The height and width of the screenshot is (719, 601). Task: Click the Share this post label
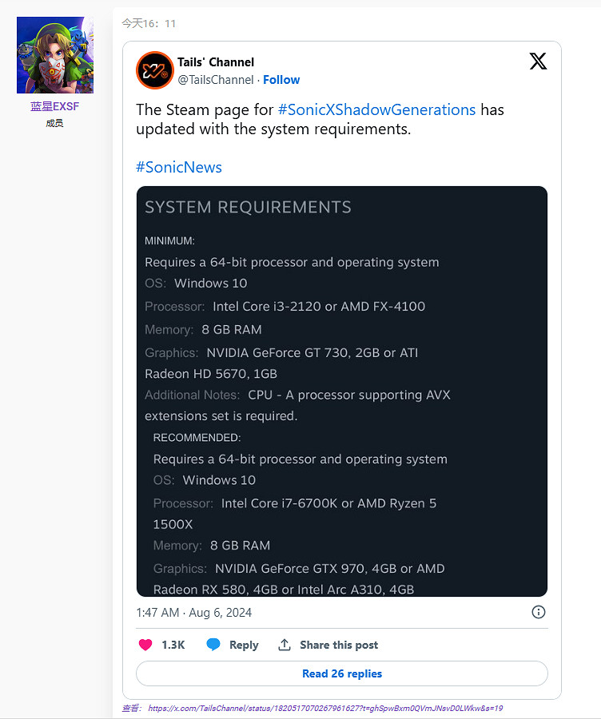click(339, 645)
